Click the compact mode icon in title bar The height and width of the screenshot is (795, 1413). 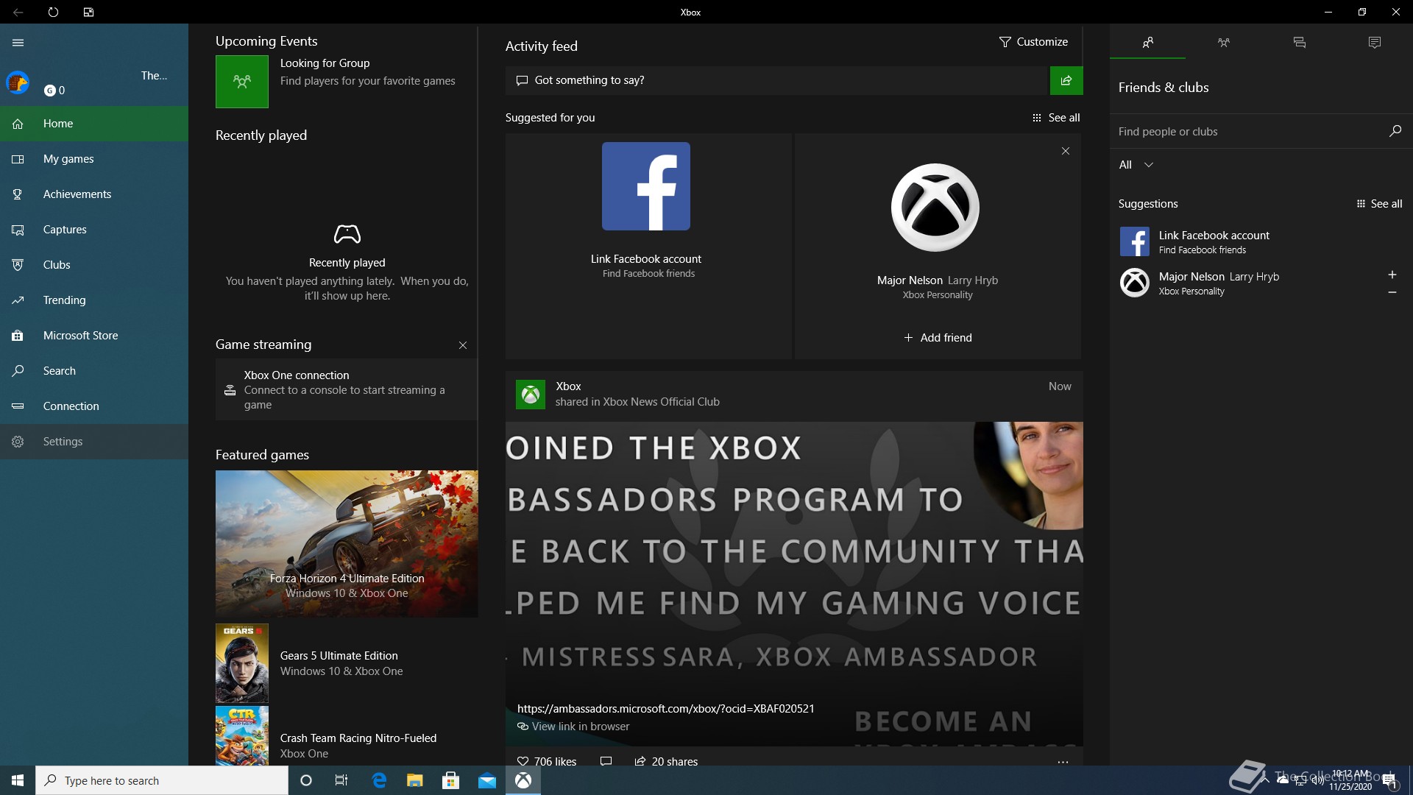[88, 12]
